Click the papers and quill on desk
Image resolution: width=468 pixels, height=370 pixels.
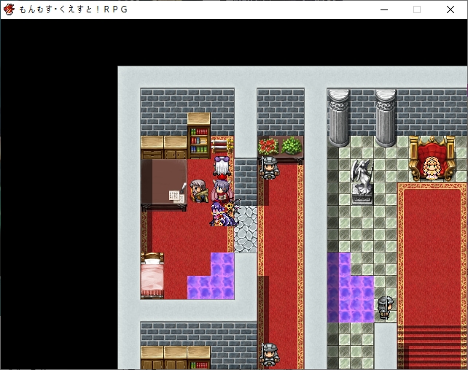point(177,193)
